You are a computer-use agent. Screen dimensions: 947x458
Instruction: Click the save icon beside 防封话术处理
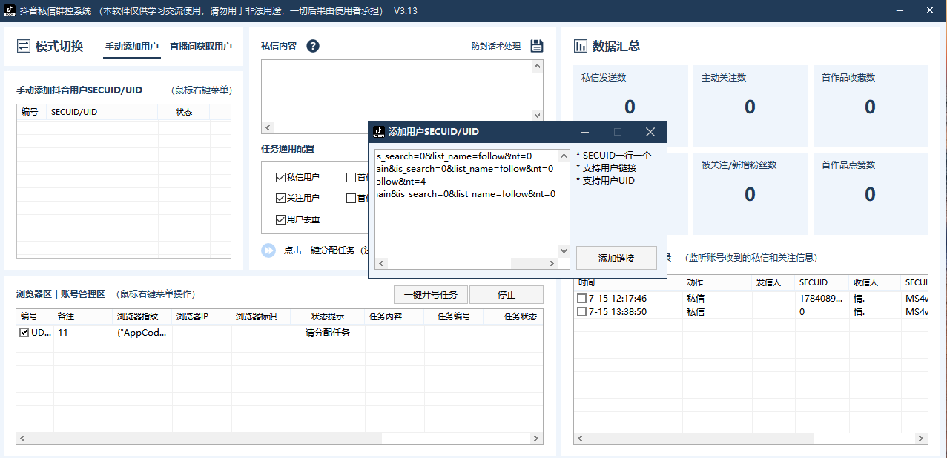pyautogui.click(x=537, y=46)
